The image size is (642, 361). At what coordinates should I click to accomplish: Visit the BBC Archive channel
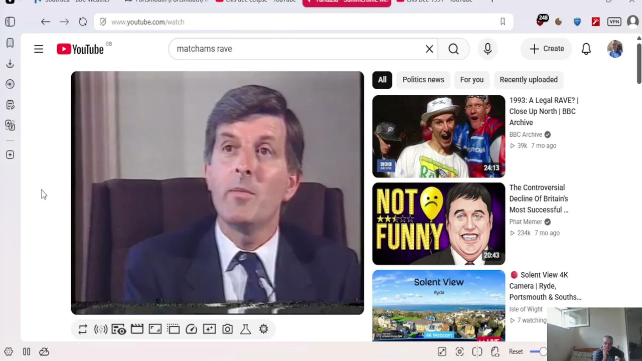(526, 134)
